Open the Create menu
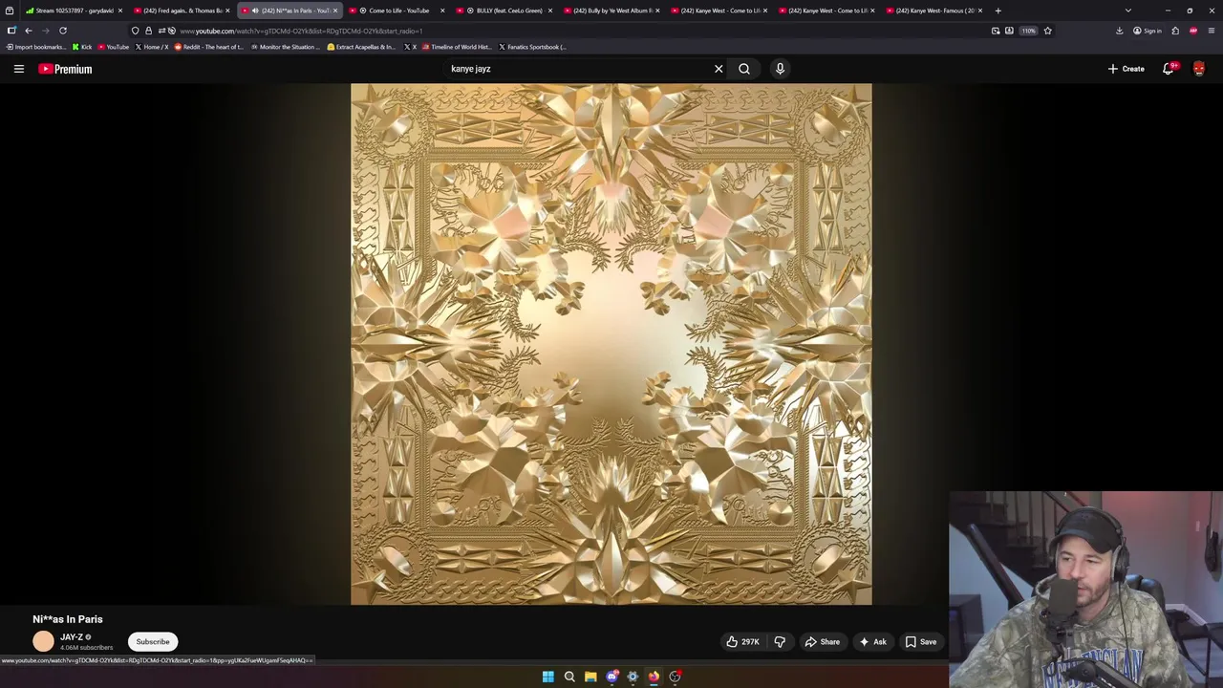The image size is (1223, 688). click(x=1126, y=69)
